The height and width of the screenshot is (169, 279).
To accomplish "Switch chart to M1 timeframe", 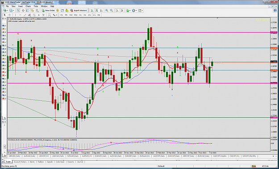I will (x=62, y=15).
